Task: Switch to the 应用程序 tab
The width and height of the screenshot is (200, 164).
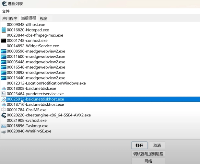Action: tap(10, 18)
